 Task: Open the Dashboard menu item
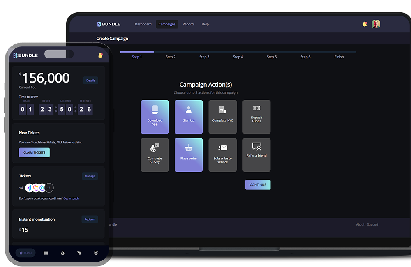click(143, 24)
